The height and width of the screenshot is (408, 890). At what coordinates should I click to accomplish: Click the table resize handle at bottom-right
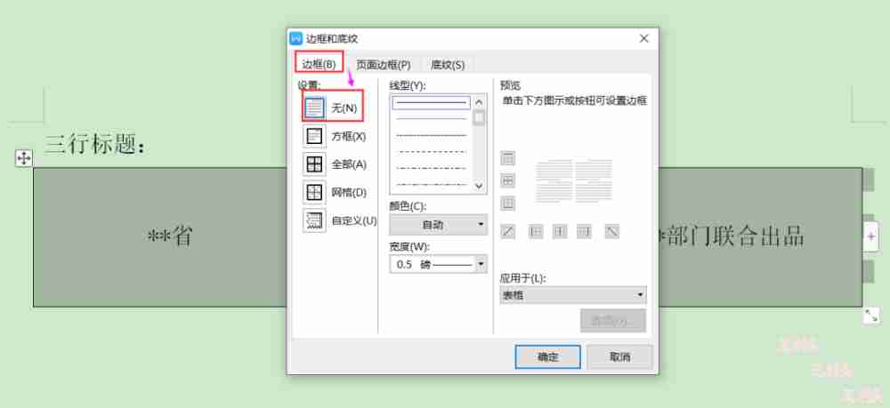[871, 316]
